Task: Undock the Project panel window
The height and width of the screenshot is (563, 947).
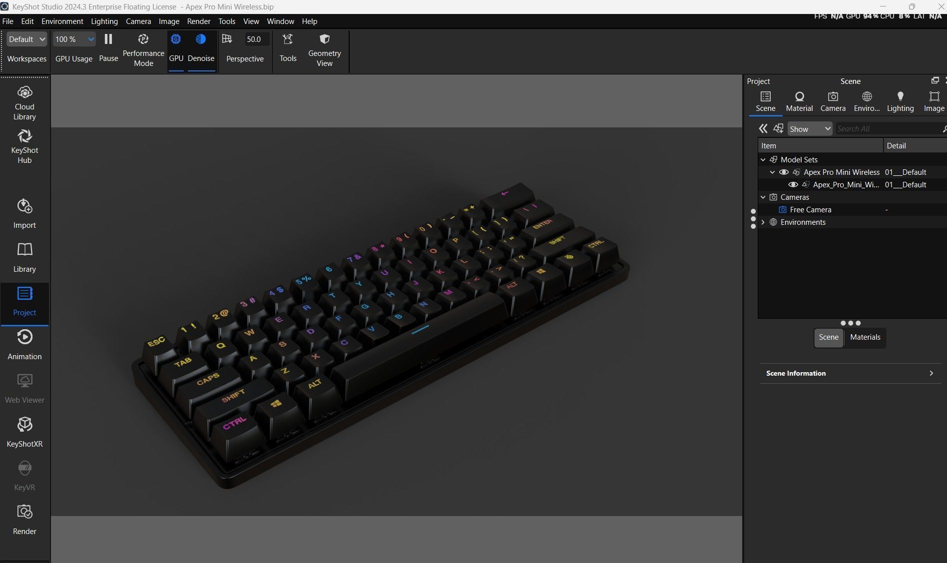Action: pos(935,80)
